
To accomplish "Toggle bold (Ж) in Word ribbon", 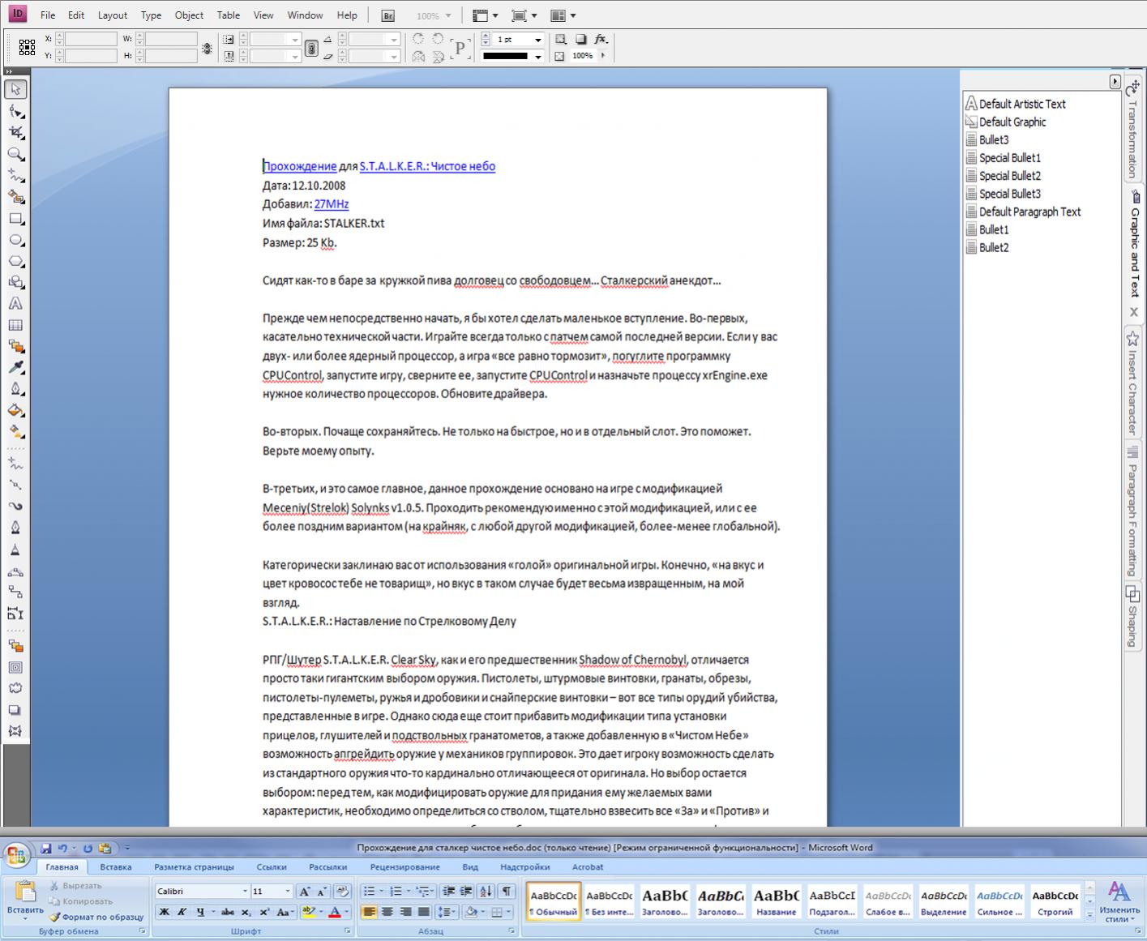I will tap(165, 912).
